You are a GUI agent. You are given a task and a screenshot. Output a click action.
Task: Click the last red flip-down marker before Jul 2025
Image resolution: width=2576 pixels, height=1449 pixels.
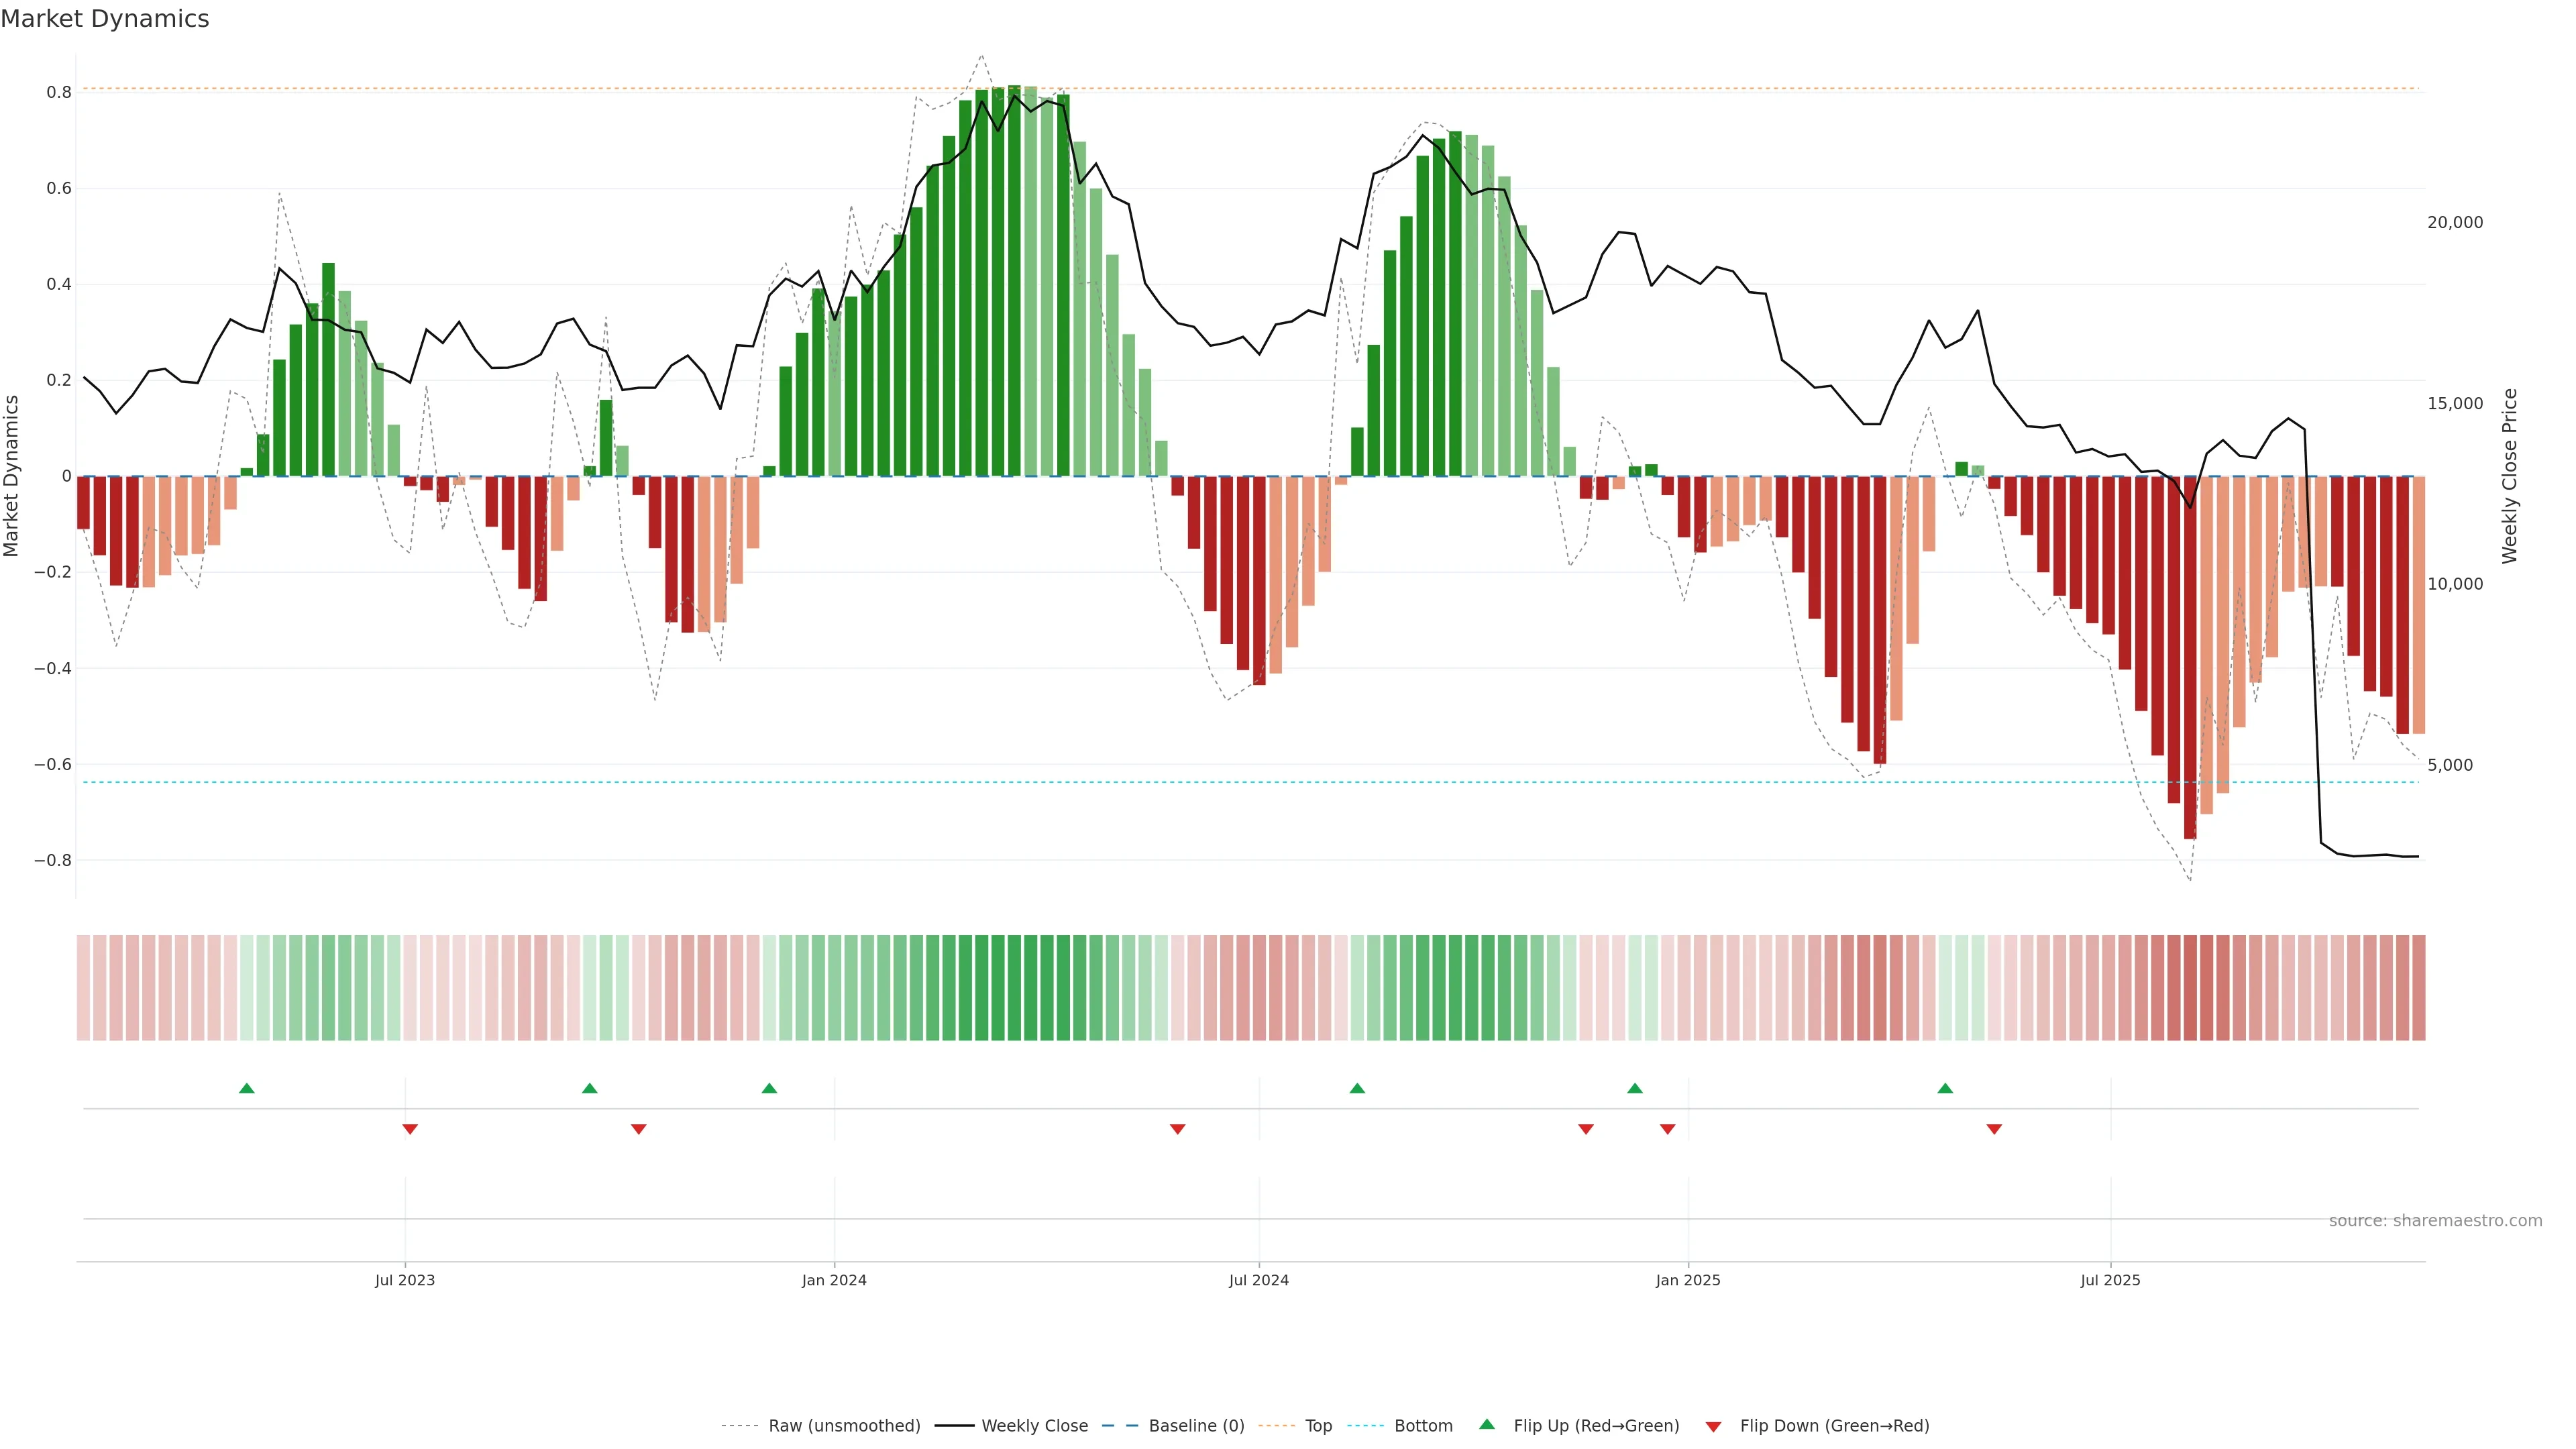tap(1994, 1129)
